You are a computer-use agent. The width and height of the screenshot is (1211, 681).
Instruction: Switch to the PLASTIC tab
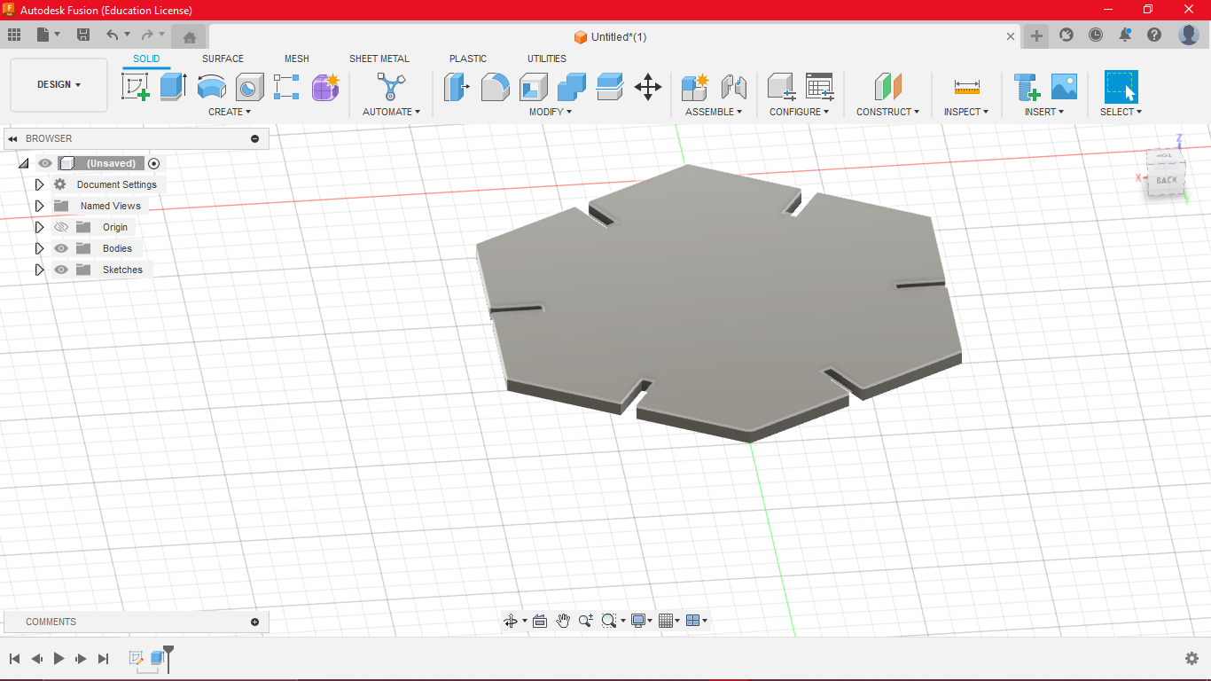point(468,59)
